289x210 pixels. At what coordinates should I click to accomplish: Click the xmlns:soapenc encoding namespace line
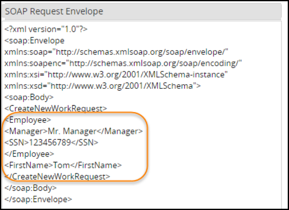pyautogui.click(x=123, y=64)
